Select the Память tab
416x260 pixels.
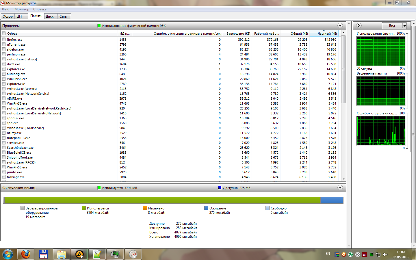tap(36, 16)
